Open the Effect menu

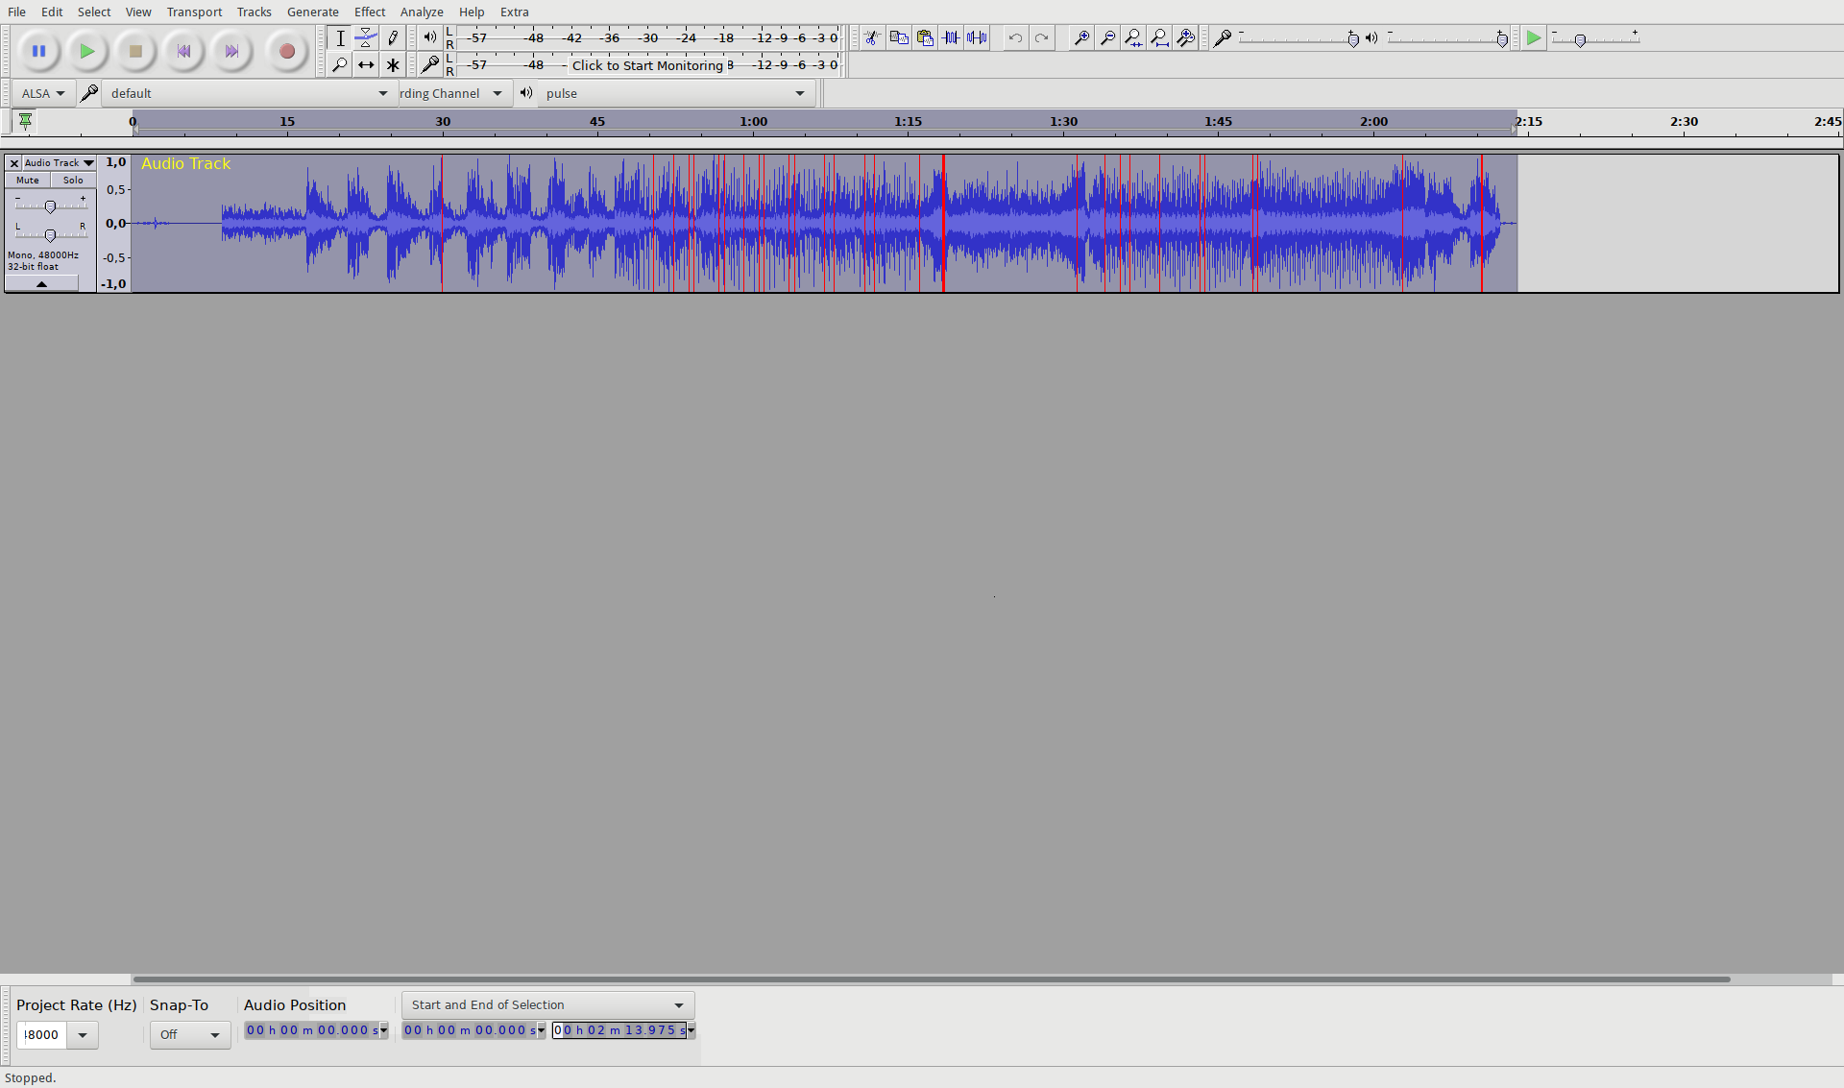click(x=370, y=12)
